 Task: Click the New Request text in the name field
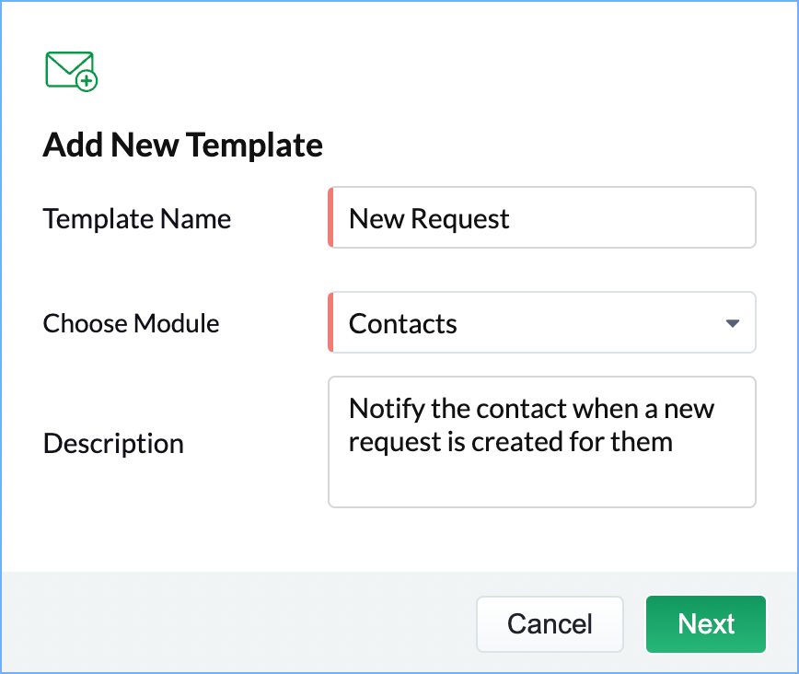pos(429,219)
